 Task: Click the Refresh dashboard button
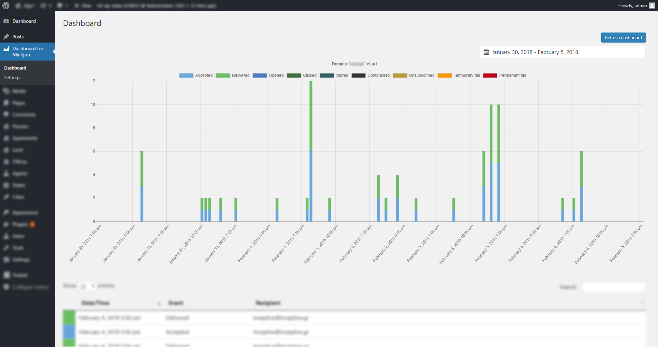(623, 37)
